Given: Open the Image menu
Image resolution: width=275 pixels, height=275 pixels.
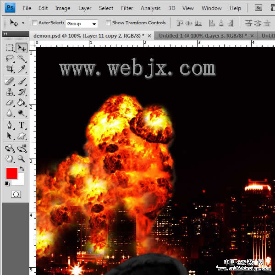Looking at the screenshot, I should coord(63,8).
